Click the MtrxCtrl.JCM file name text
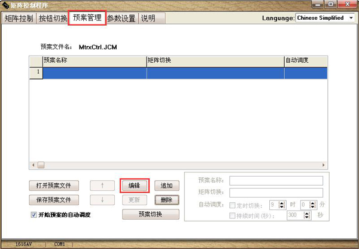This screenshot has width=359, height=249. click(98, 47)
